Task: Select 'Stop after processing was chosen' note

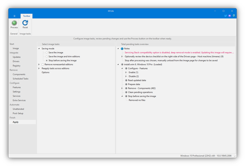Action: coord(171,60)
